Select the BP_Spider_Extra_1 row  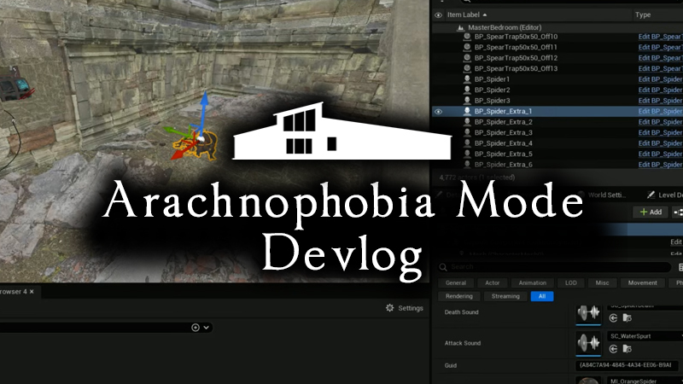click(x=557, y=112)
